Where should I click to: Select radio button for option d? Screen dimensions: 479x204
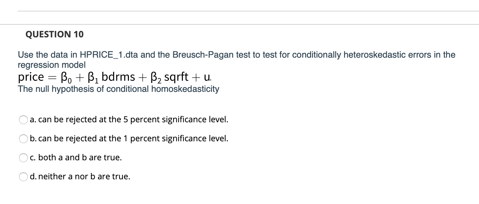click(x=23, y=177)
